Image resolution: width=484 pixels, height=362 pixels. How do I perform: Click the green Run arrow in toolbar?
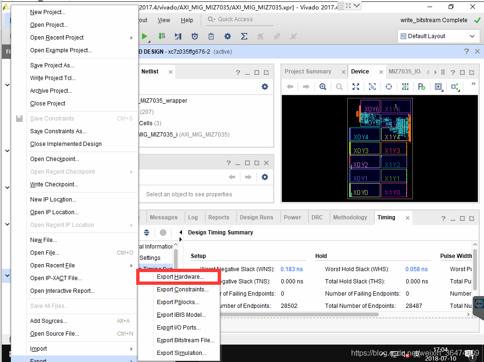[145, 36]
